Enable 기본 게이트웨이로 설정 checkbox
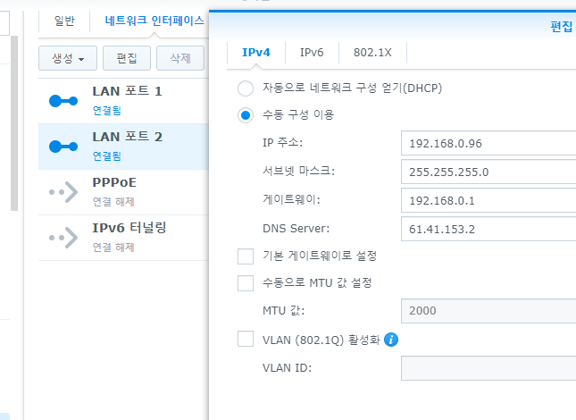Image resolution: width=576 pixels, height=420 pixels. [x=246, y=256]
